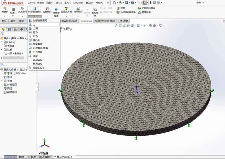Expand the 夹具 (Fixtures) study node
The image size is (225, 159).
click(1, 81)
